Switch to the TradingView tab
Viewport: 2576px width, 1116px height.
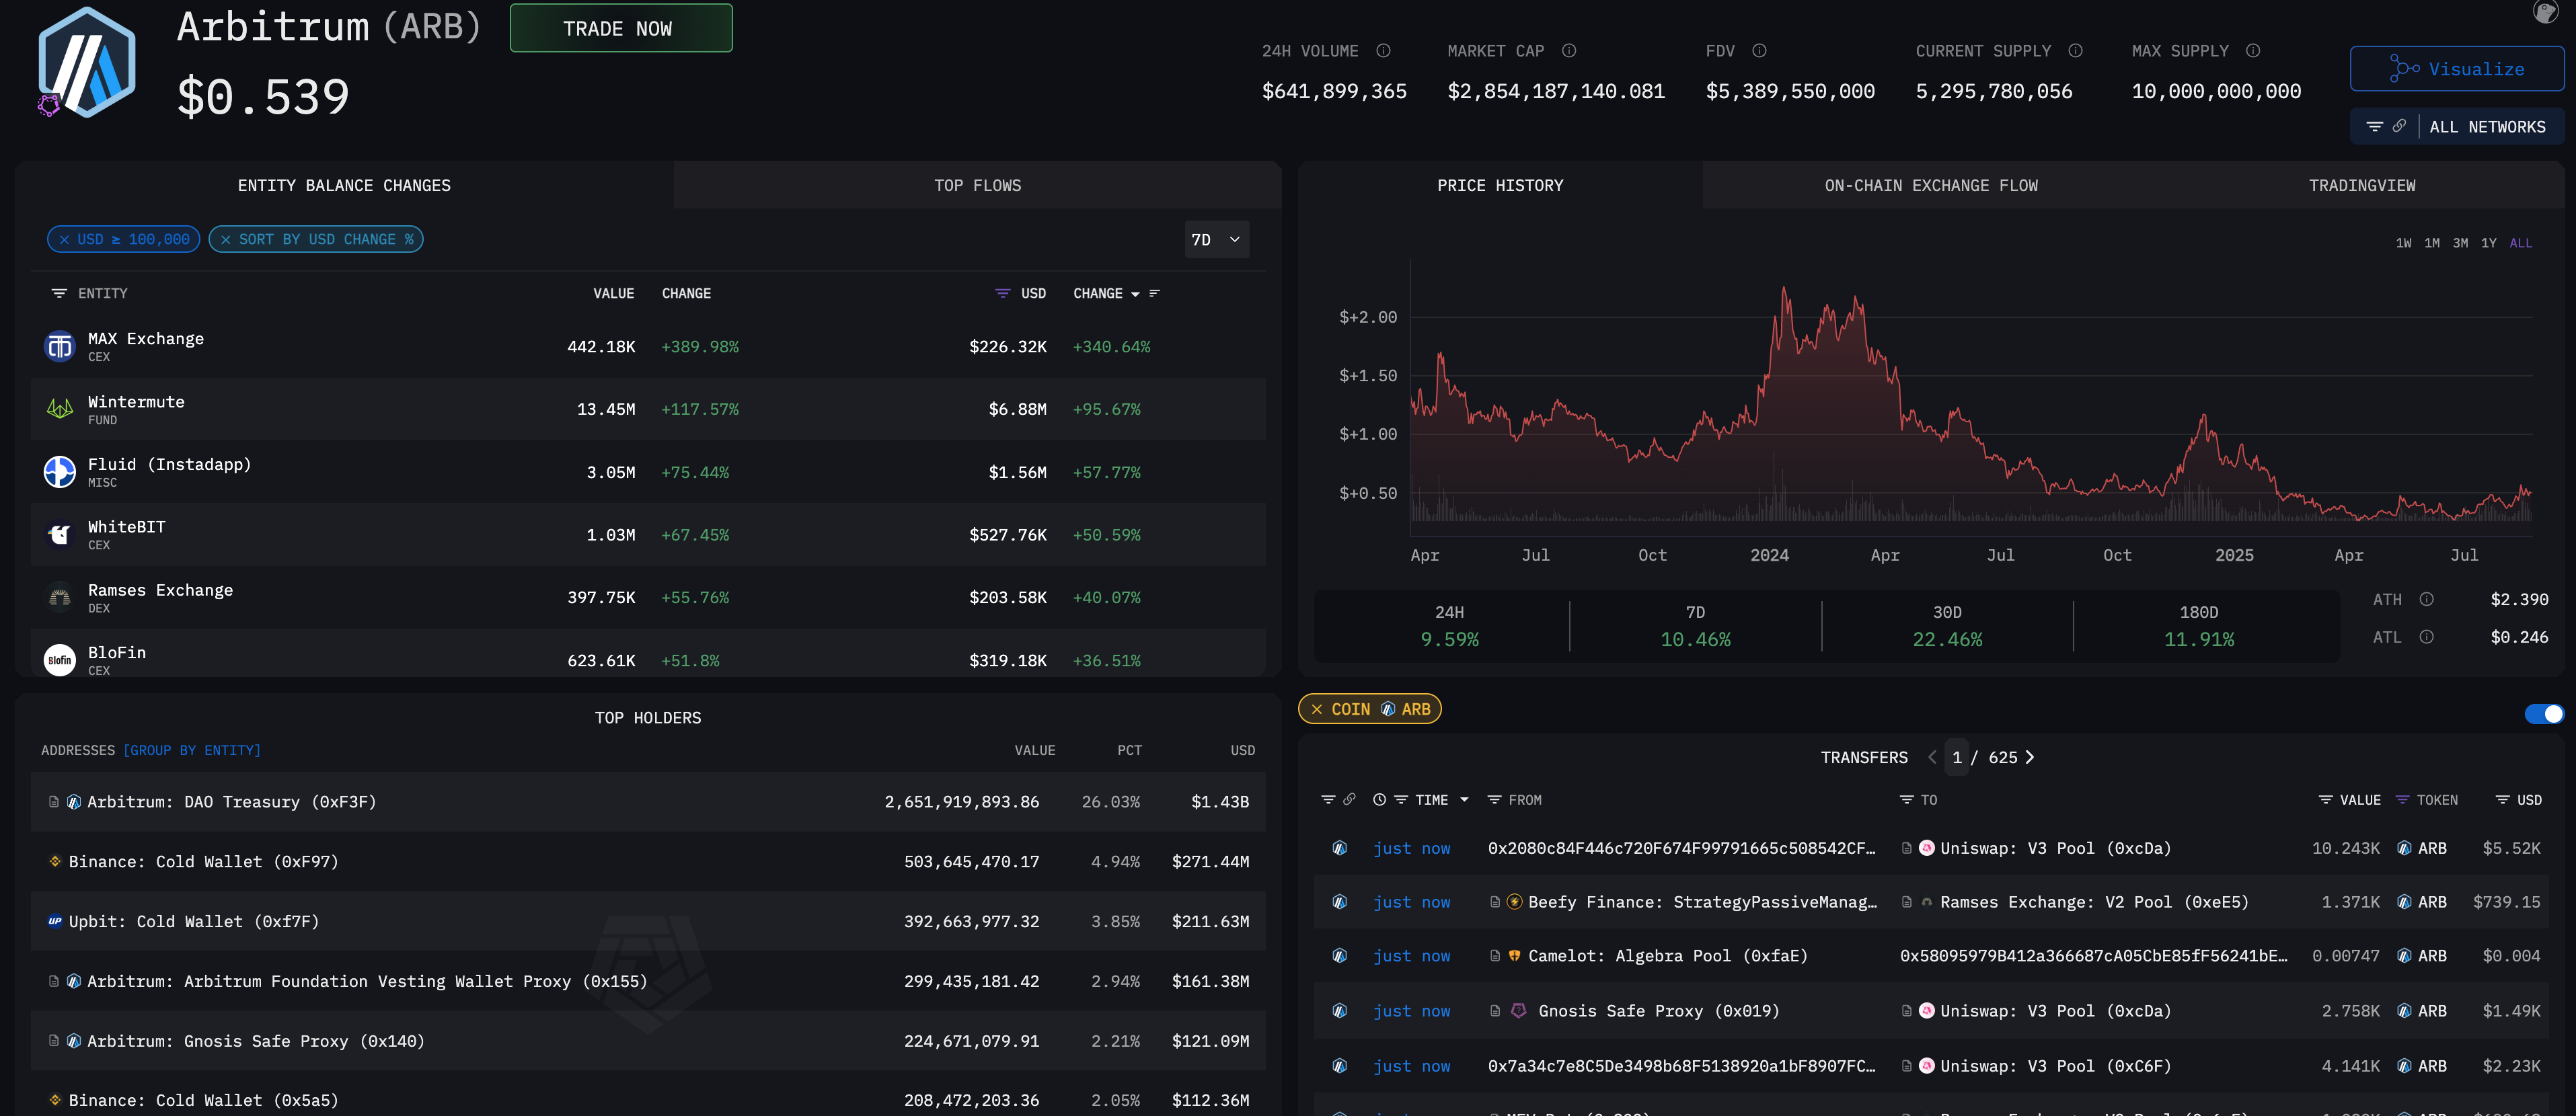[x=2361, y=185]
